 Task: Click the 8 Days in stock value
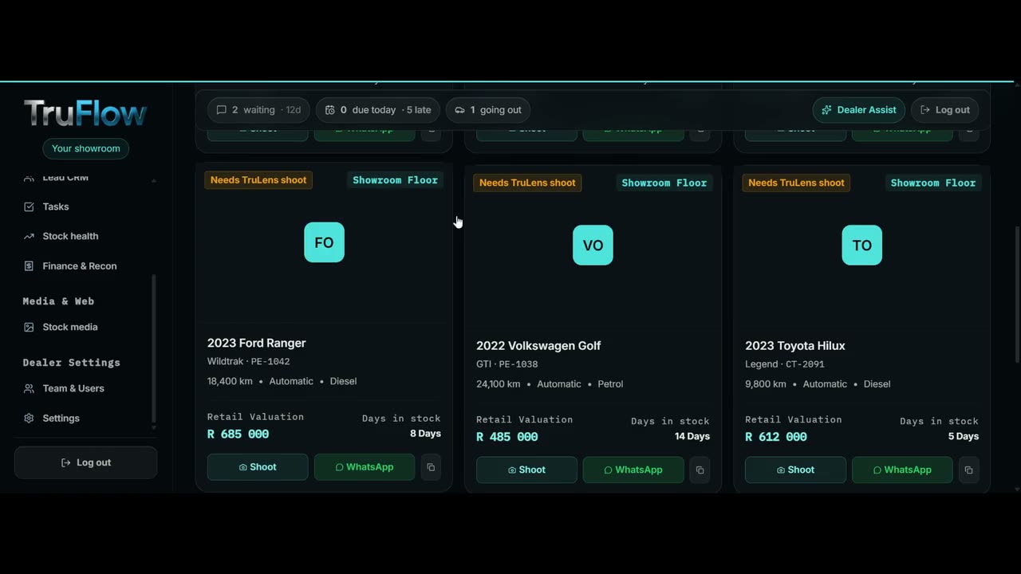click(425, 434)
